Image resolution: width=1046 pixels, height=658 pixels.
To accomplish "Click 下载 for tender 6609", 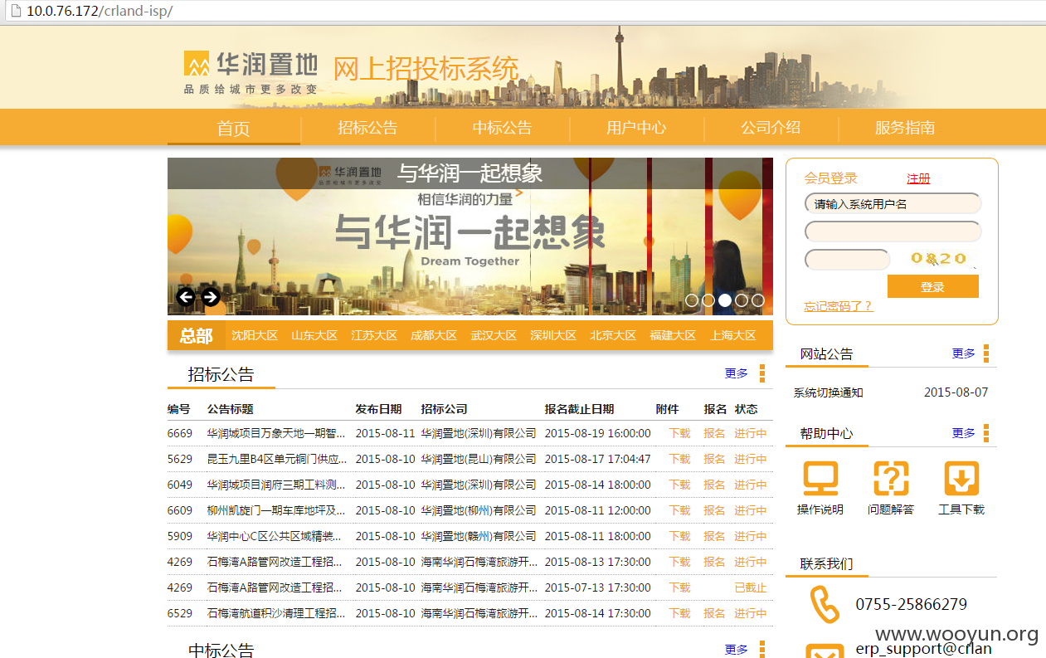I will (679, 510).
